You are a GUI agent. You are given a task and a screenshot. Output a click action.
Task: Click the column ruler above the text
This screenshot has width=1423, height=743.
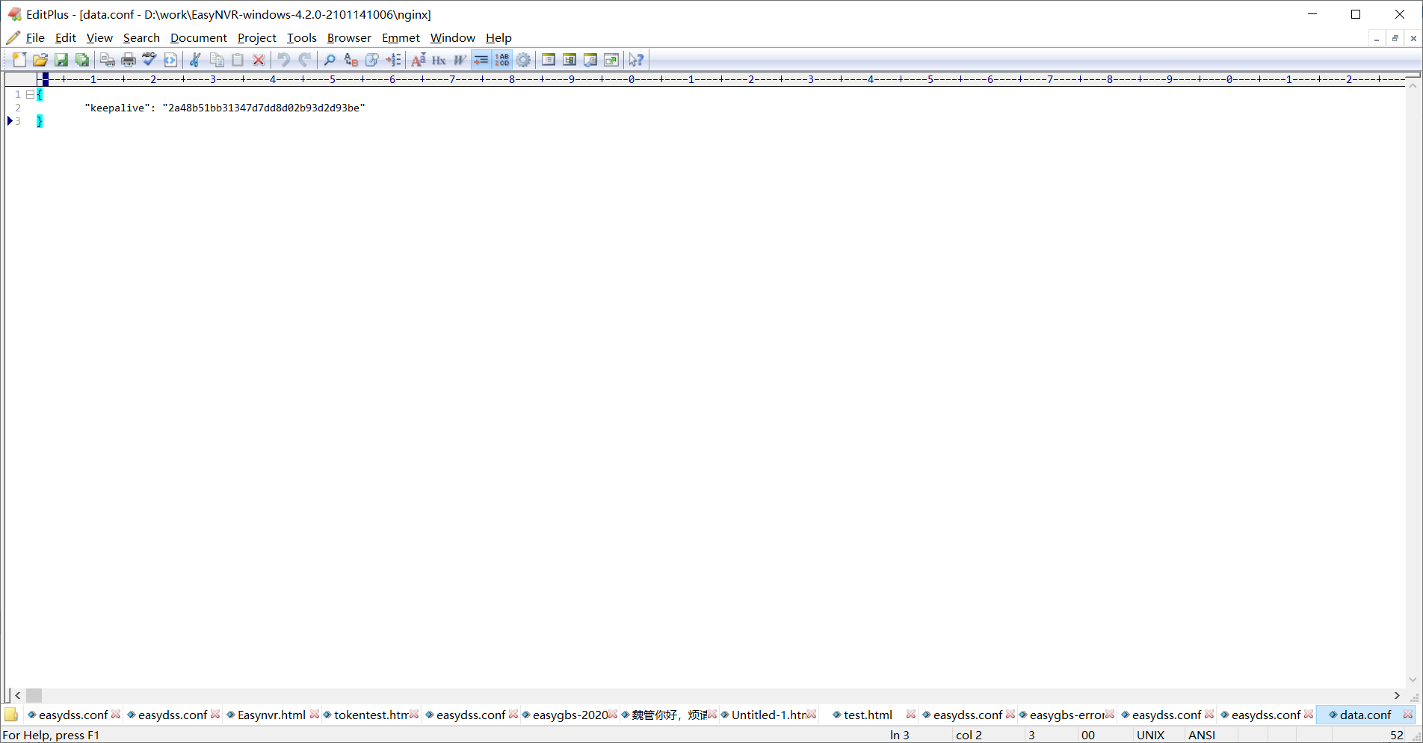(721, 78)
